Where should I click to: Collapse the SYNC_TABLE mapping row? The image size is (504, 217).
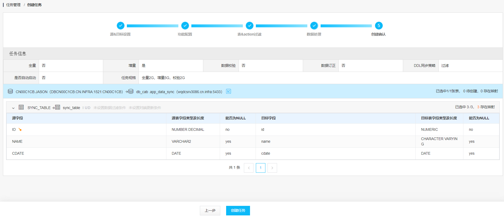[13, 108]
